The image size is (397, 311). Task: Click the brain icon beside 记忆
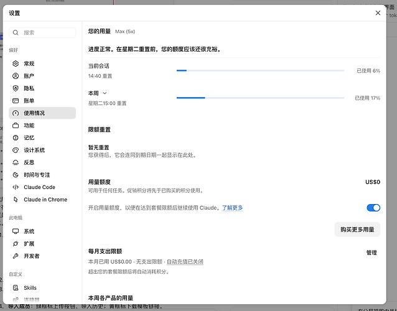coord(16,137)
